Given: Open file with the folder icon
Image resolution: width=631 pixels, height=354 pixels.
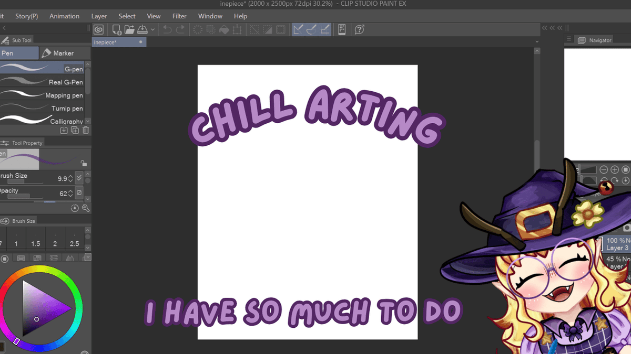Looking at the screenshot, I should pos(129,30).
